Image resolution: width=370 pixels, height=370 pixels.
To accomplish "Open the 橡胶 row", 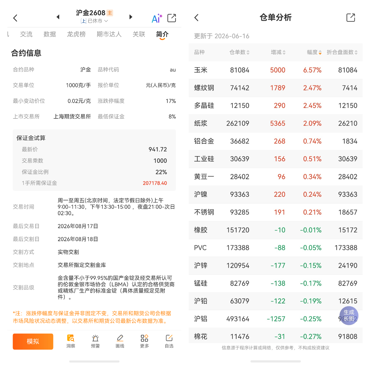I will pos(276,230).
